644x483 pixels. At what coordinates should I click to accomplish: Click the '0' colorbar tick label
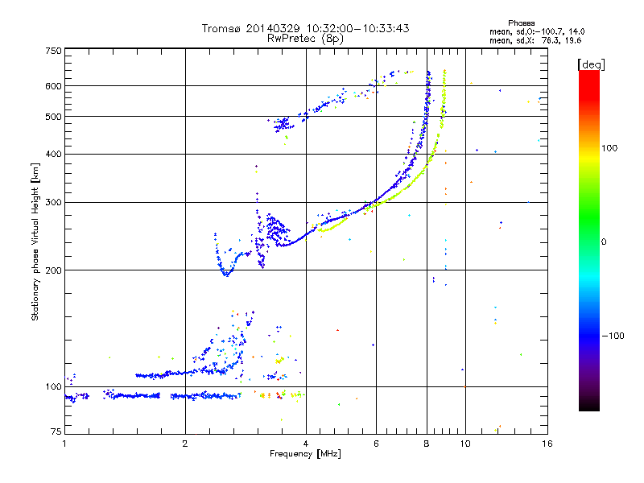[604, 242]
